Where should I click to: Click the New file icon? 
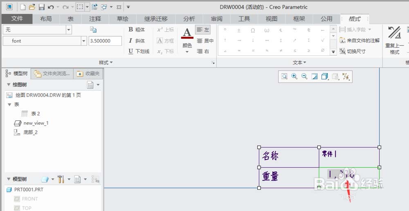(23, 7)
